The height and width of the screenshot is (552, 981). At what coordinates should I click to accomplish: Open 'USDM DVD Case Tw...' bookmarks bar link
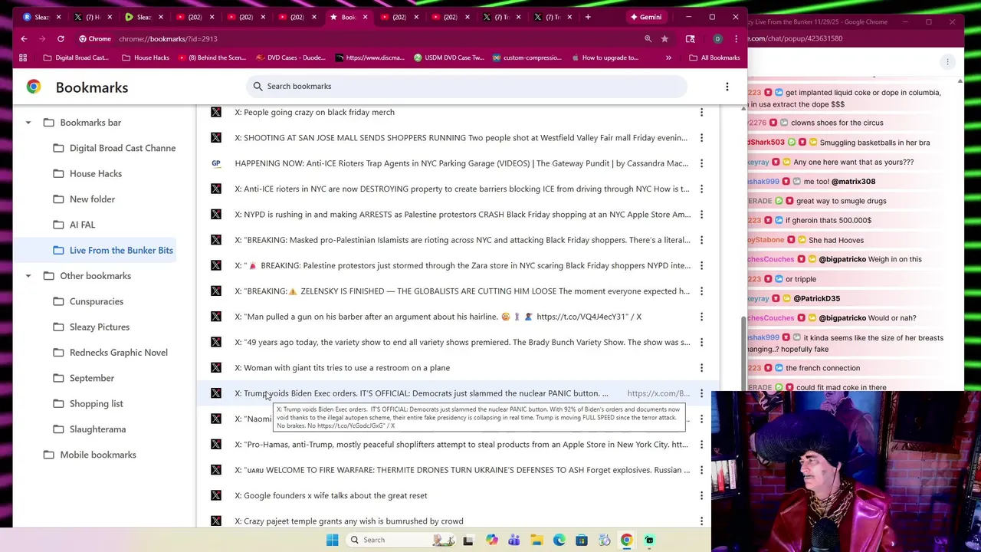[448, 58]
